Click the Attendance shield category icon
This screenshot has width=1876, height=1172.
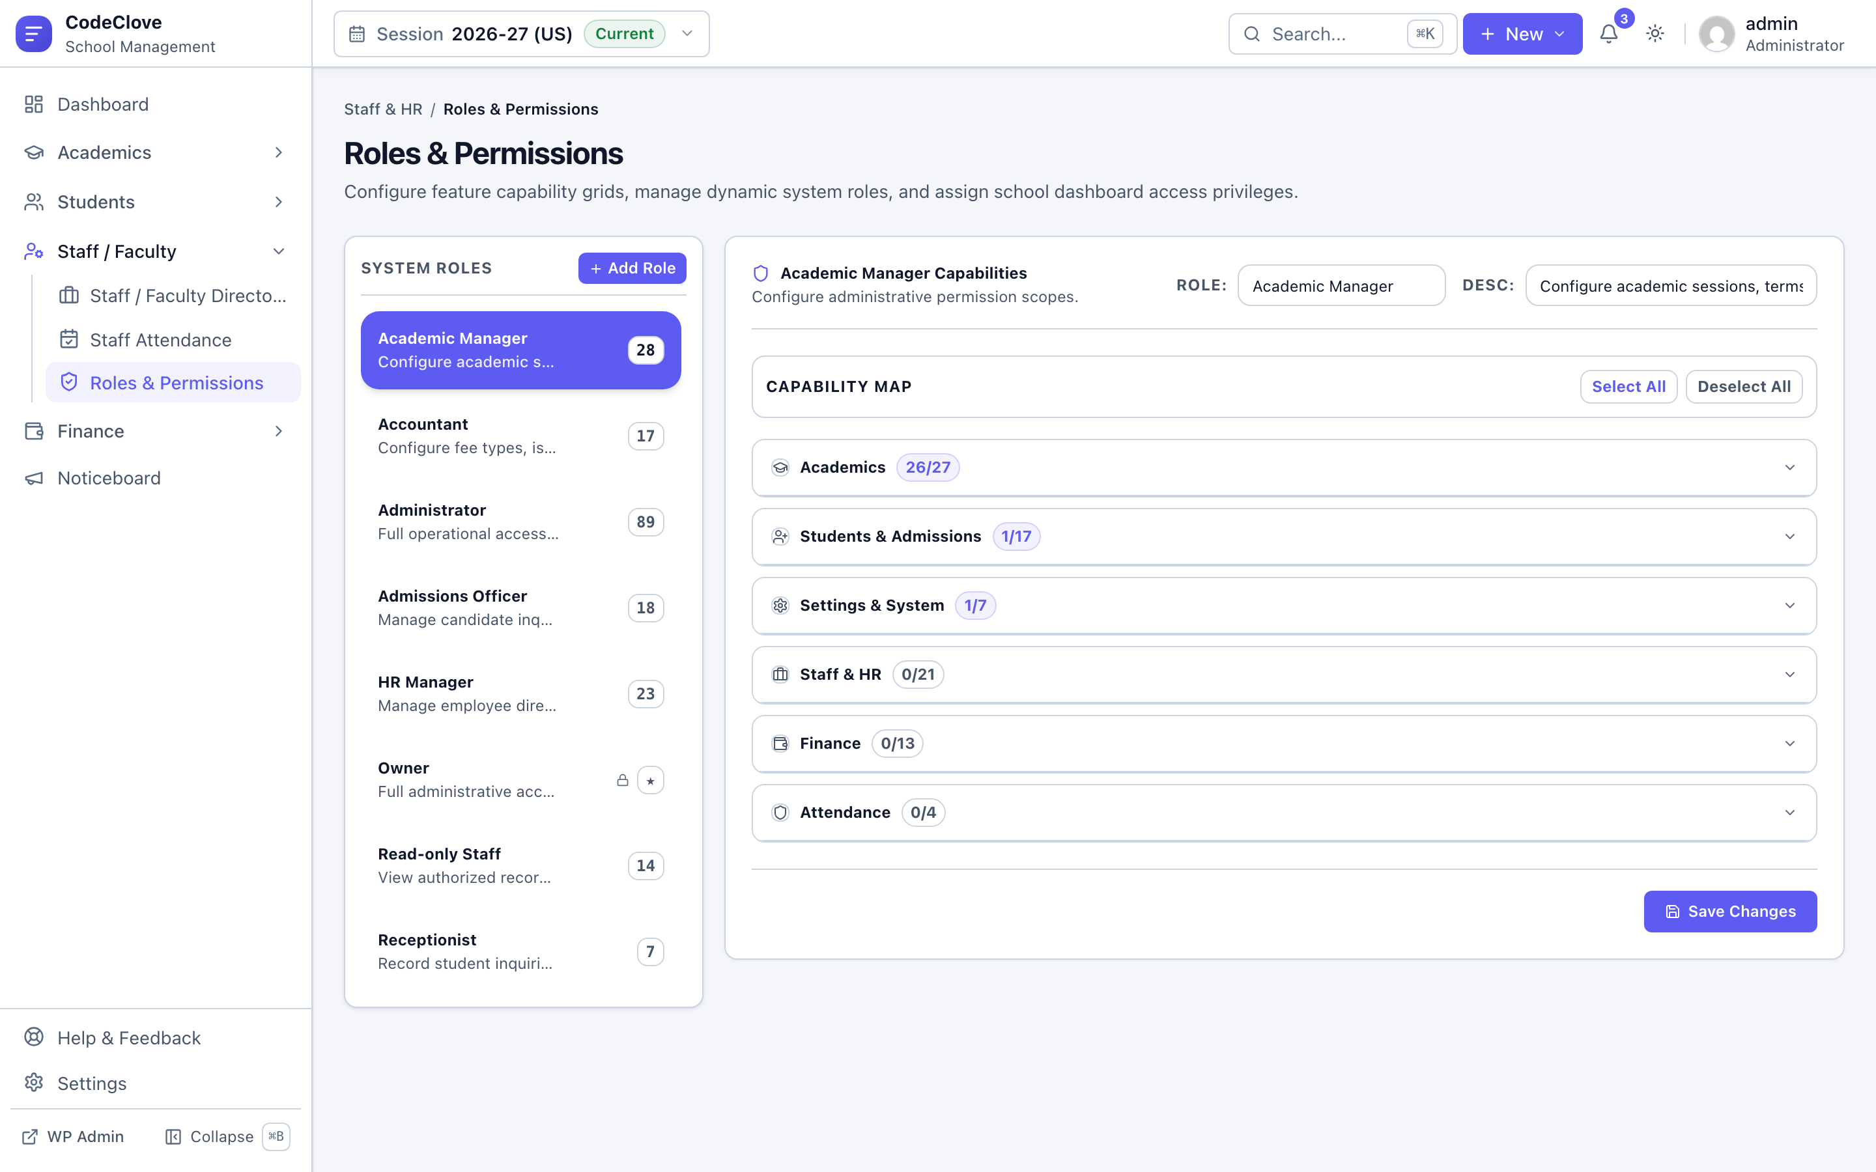780,813
